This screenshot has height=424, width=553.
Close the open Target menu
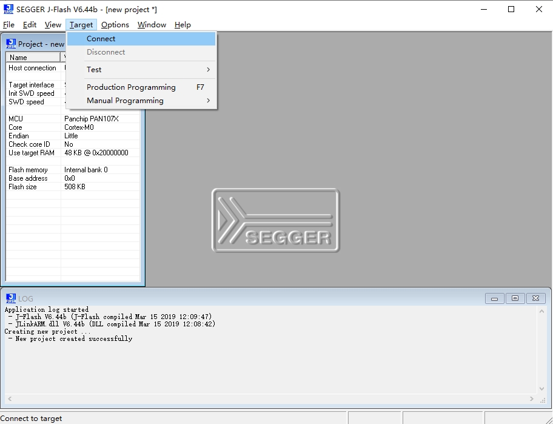[x=81, y=25]
